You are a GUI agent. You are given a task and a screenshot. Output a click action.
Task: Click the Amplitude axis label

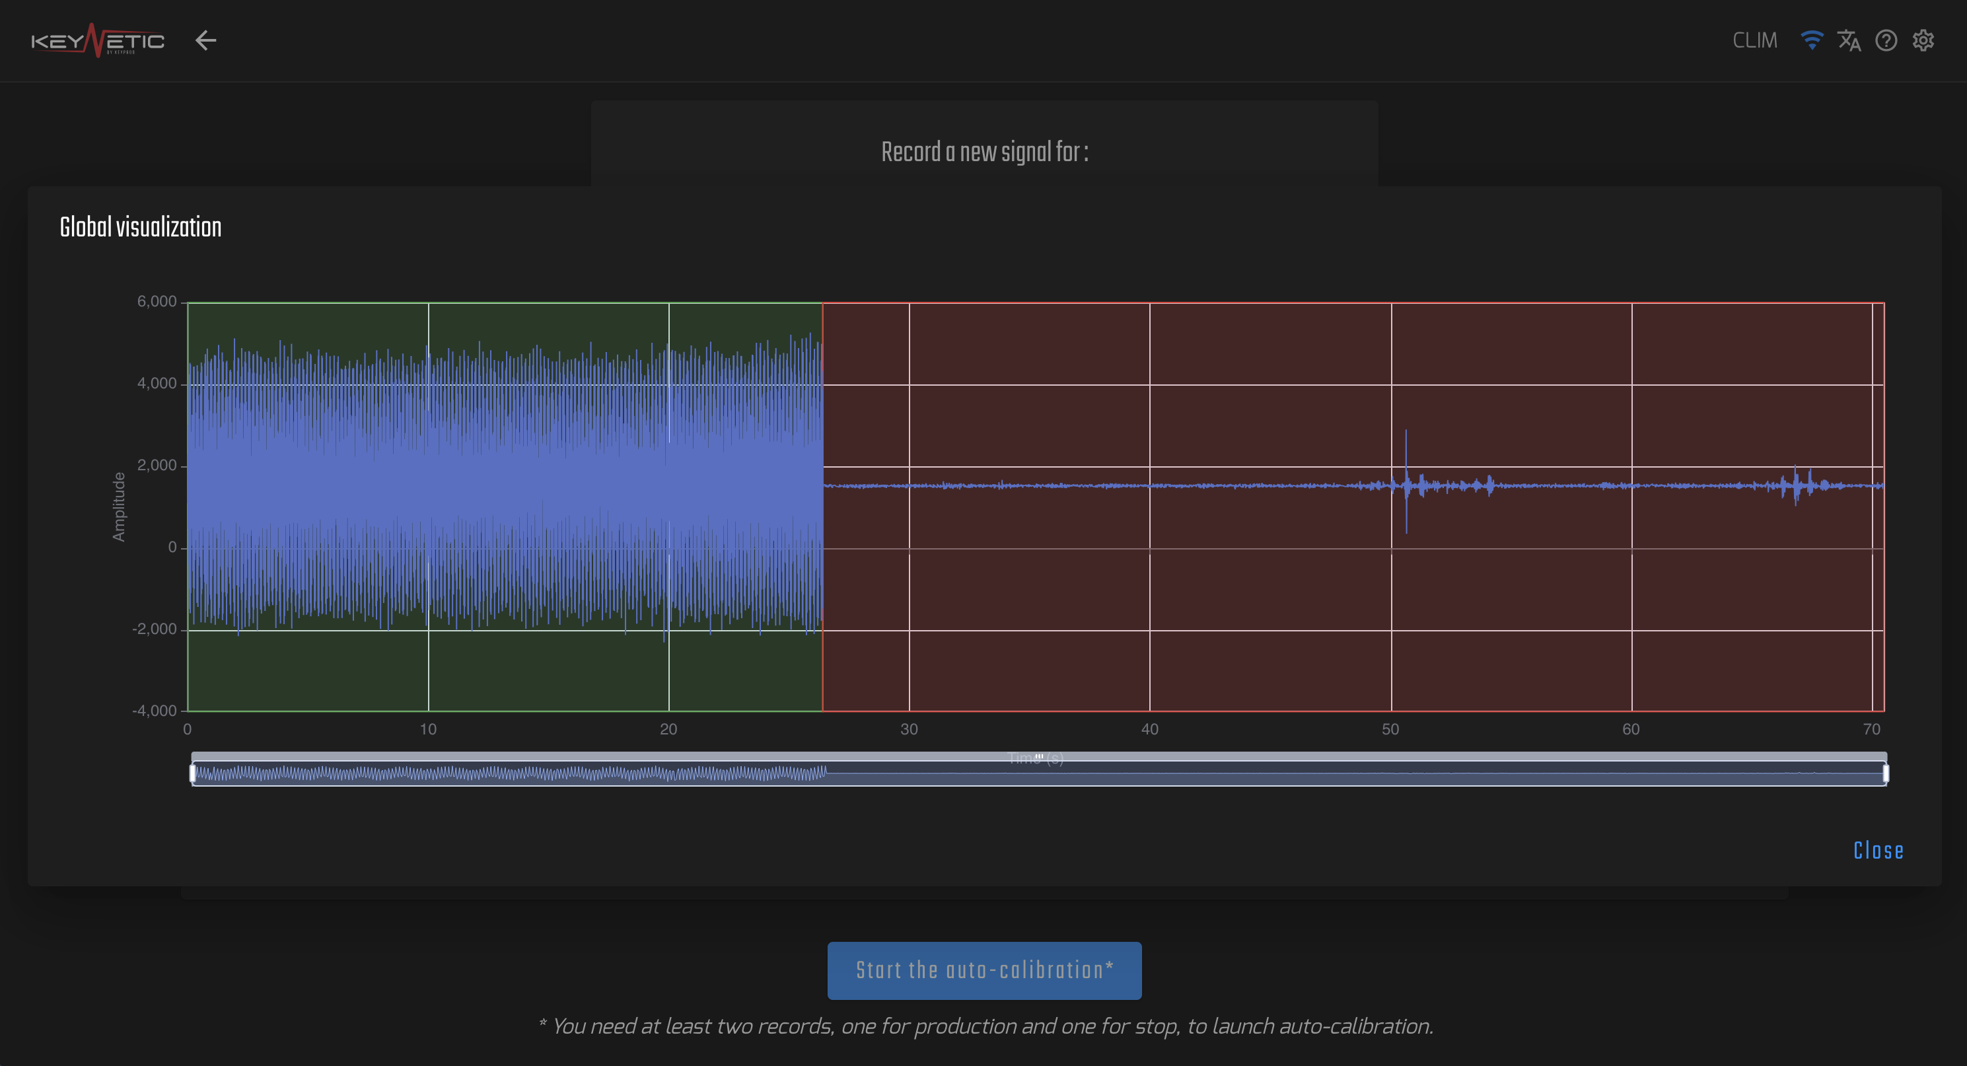(x=118, y=507)
